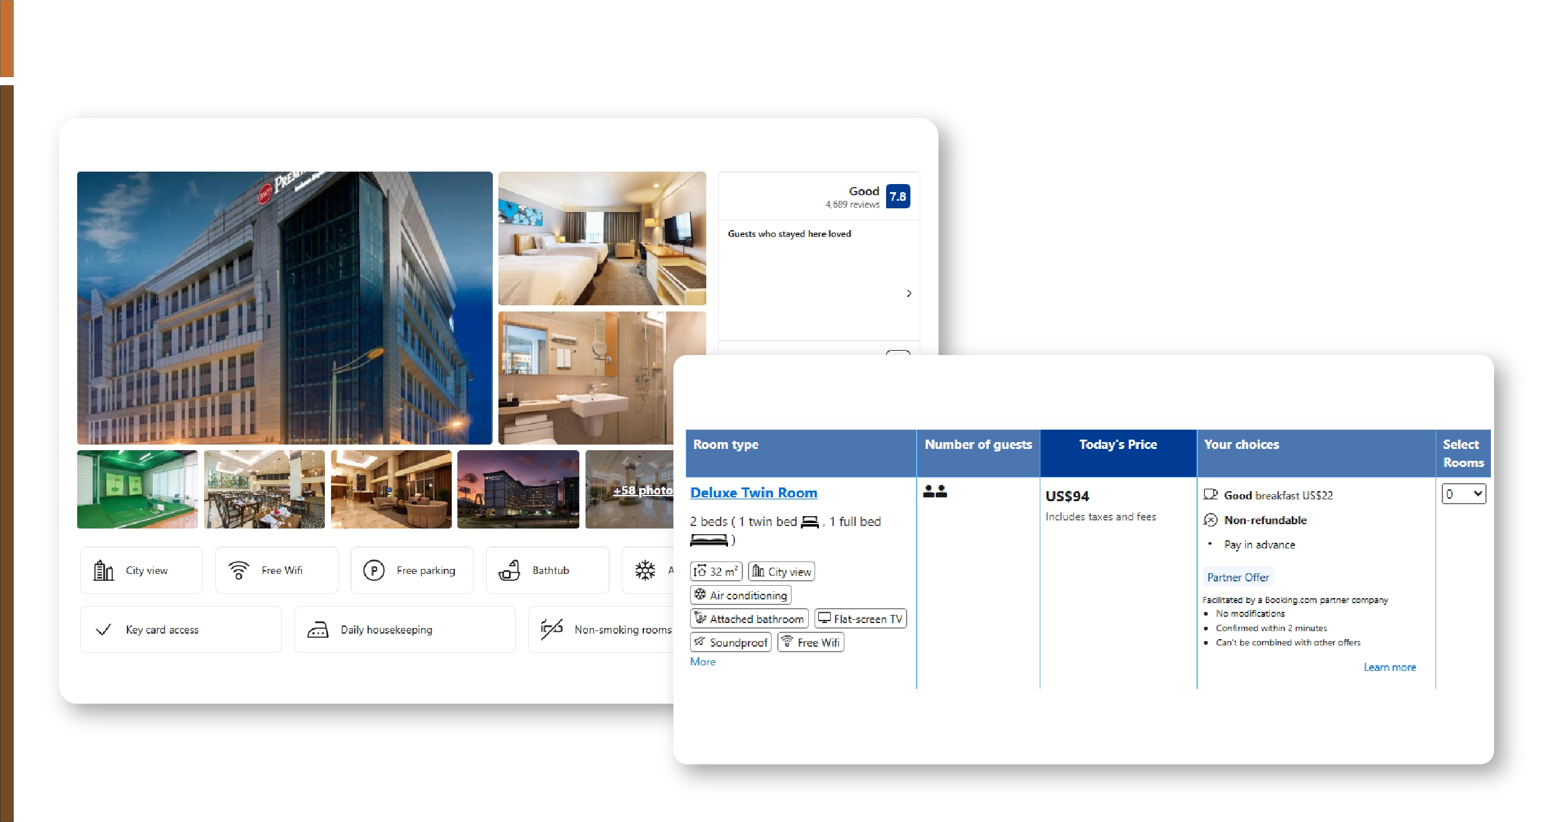Image resolution: width=1560 pixels, height=822 pixels.
Task: Click Learn more about Partner Offer
Action: pyautogui.click(x=1390, y=667)
